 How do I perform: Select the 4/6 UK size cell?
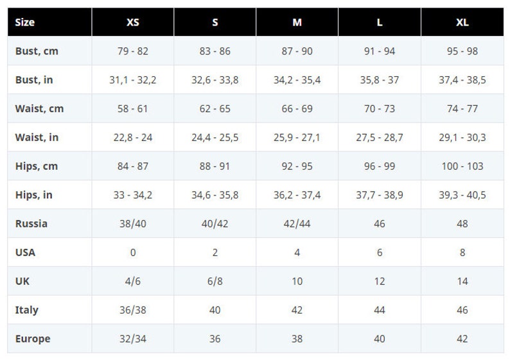pyautogui.click(x=133, y=281)
